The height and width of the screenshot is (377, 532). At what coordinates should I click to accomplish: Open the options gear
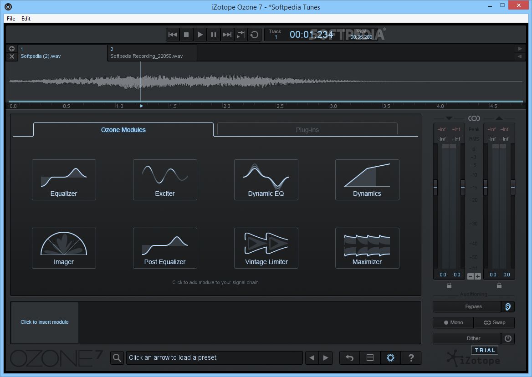pyautogui.click(x=390, y=358)
